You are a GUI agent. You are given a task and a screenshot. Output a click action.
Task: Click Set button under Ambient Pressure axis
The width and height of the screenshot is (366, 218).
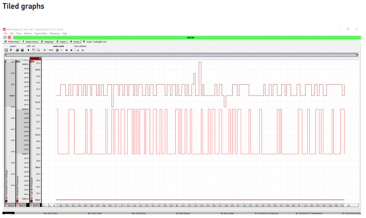coord(21,205)
